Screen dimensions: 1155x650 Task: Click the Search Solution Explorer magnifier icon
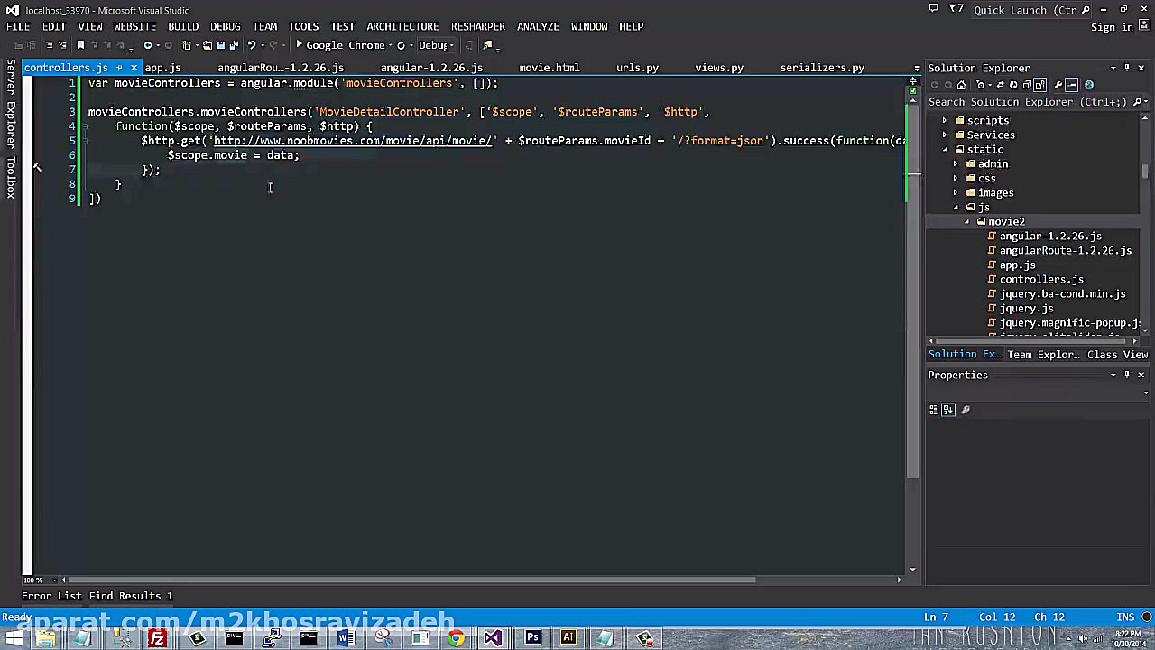coord(1139,102)
